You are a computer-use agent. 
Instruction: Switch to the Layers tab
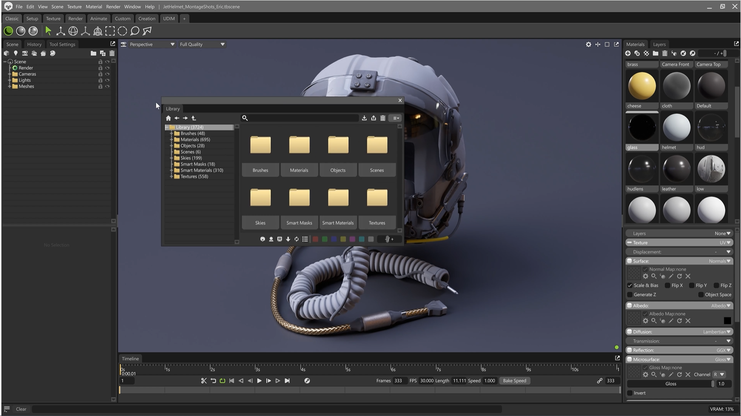659,44
